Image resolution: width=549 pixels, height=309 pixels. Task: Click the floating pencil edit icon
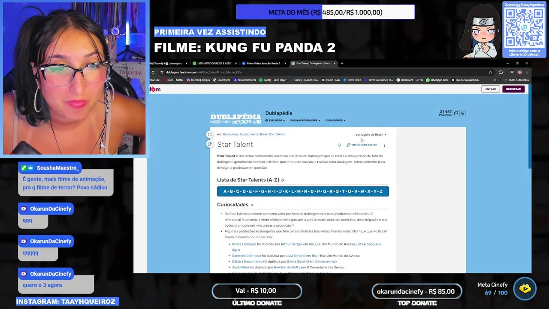209,144
